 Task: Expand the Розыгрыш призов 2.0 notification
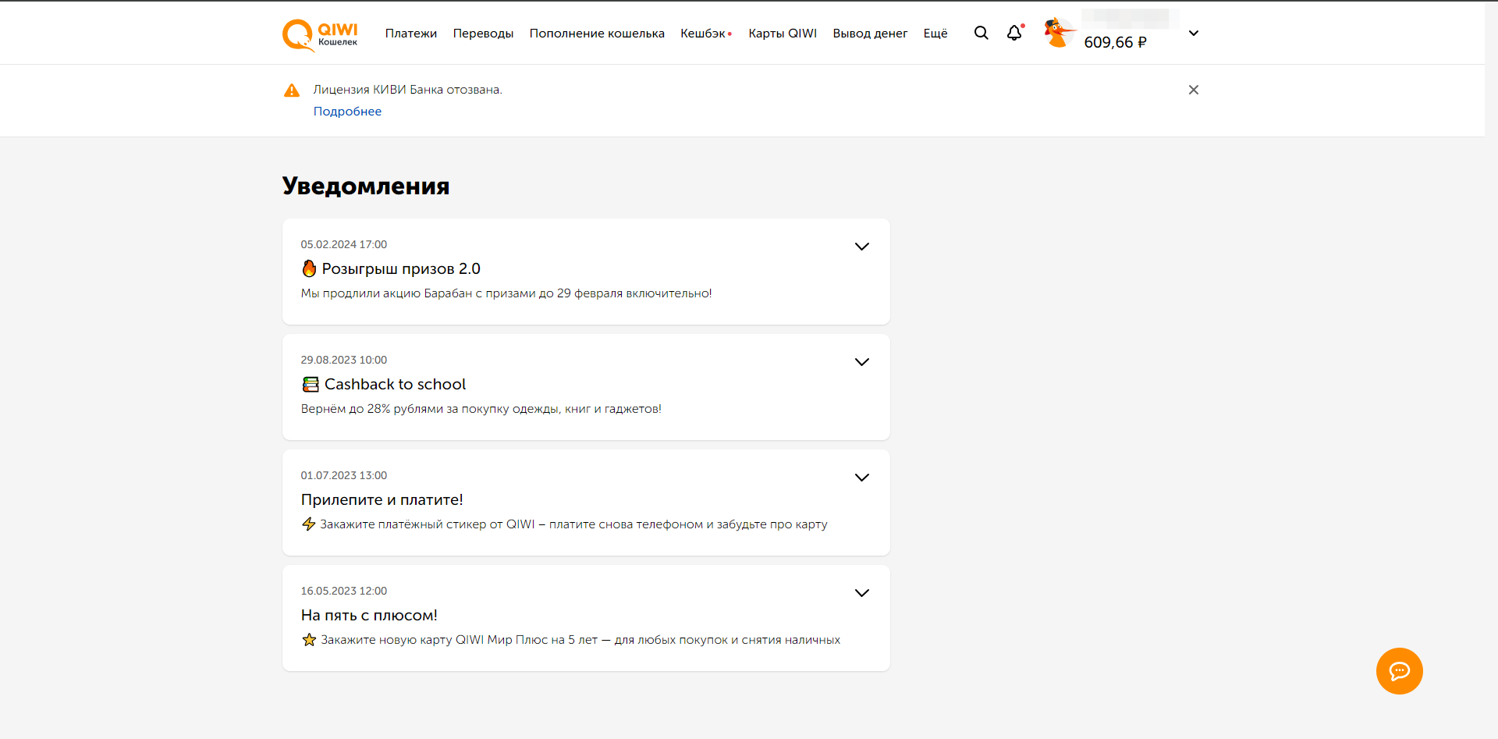tap(861, 247)
